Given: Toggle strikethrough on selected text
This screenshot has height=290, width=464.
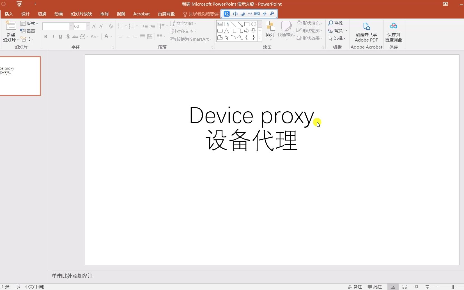Looking at the screenshot, I should tap(75, 36).
